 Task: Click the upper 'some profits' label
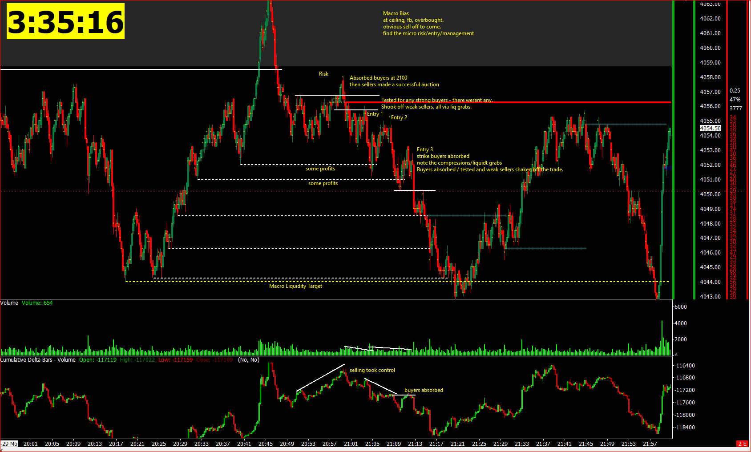pos(320,169)
